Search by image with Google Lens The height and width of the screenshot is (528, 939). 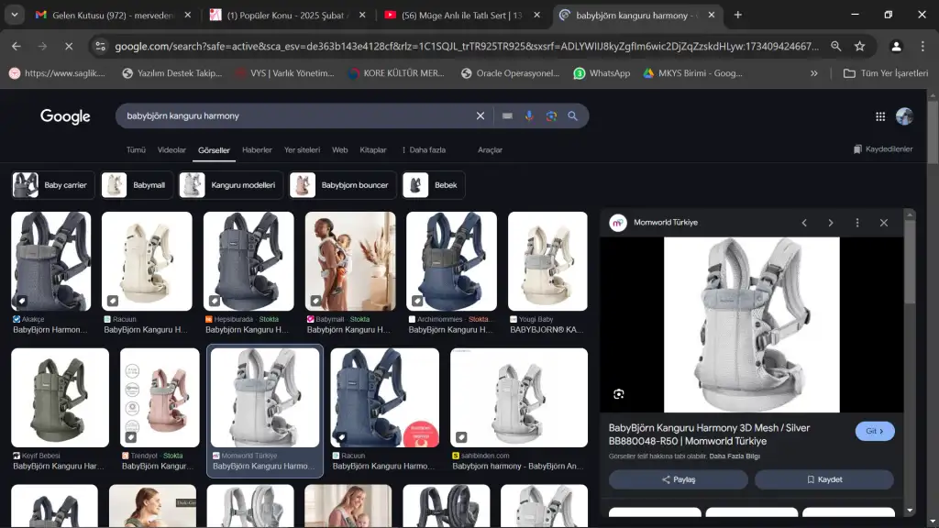[x=551, y=116]
